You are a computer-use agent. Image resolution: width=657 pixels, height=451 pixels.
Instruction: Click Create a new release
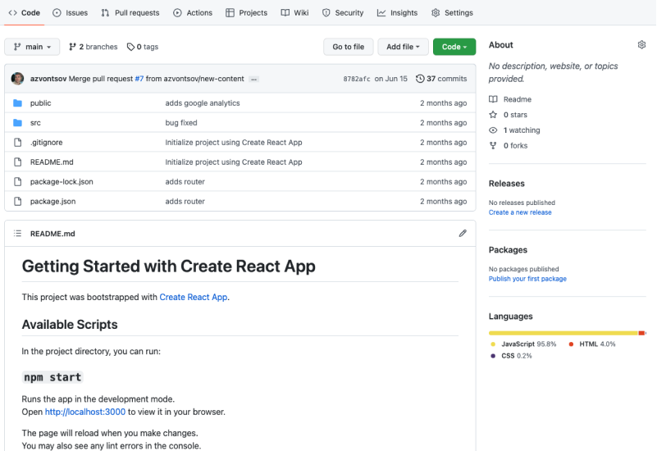pos(520,212)
